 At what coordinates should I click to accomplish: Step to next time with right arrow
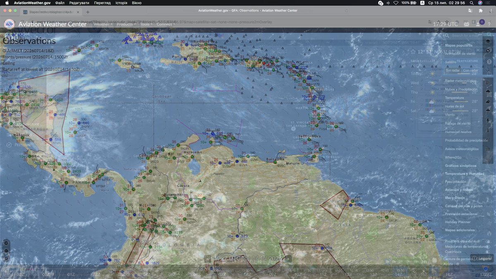289,258
